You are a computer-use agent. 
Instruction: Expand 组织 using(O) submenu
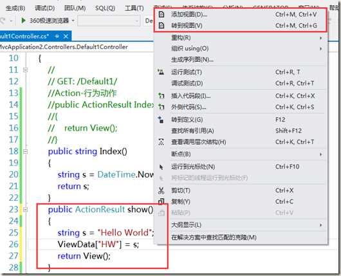321,48
